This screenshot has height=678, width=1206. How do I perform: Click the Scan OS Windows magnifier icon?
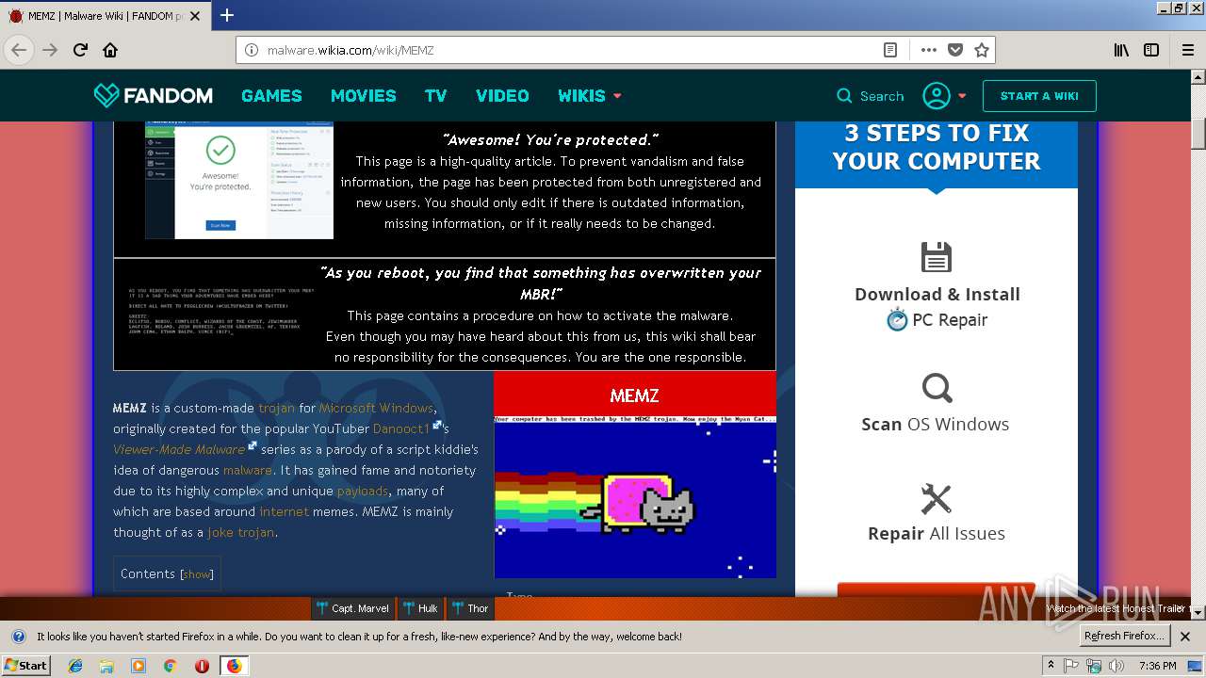coord(937,388)
